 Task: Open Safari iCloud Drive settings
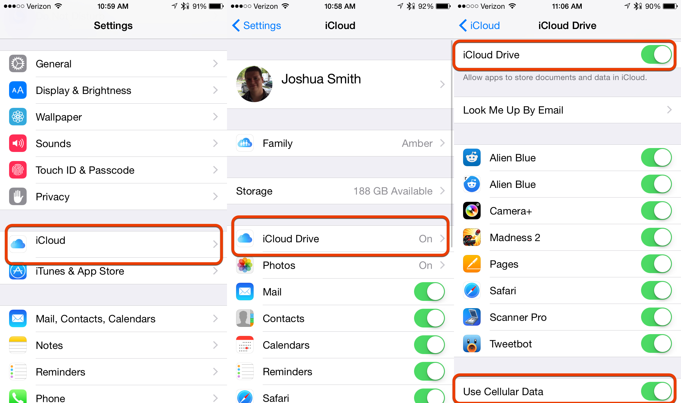[x=567, y=292]
